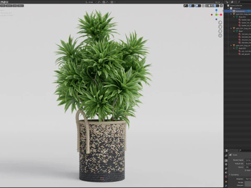Switch to Wireframe viewport shading
The image size is (251, 188).
[x=207, y=6]
